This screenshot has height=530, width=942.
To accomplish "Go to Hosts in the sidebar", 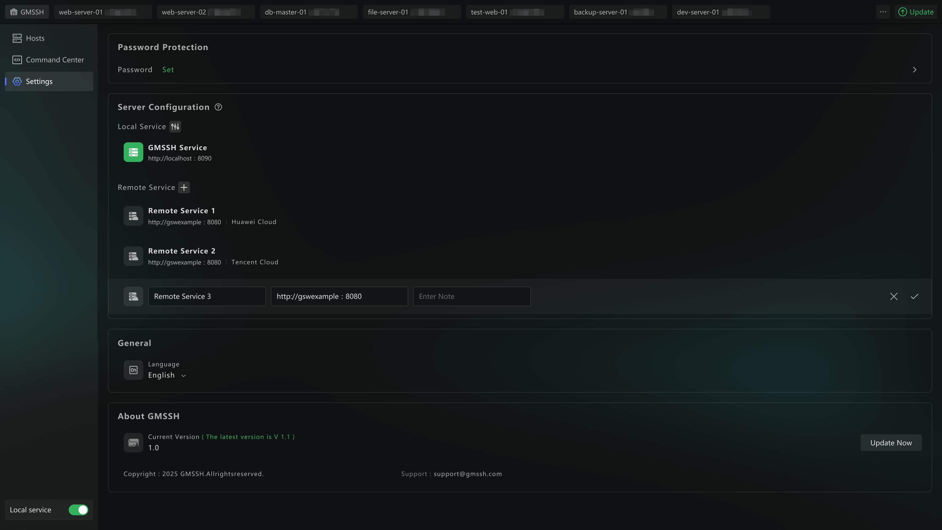I will (35, 38).
